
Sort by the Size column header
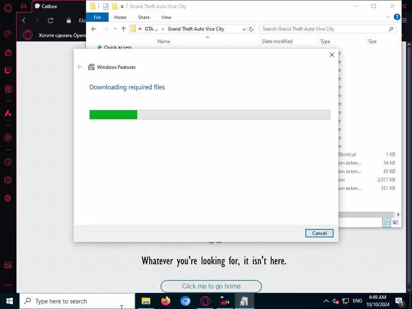tap(372, 41)
